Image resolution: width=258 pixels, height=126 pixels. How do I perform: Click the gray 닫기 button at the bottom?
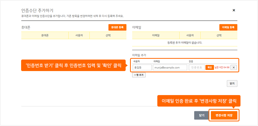tap(202, 115)
